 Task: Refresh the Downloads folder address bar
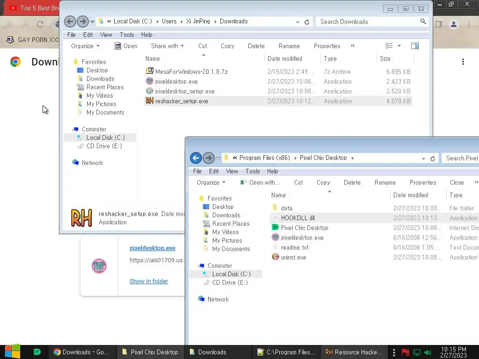[x=307, y=22]
